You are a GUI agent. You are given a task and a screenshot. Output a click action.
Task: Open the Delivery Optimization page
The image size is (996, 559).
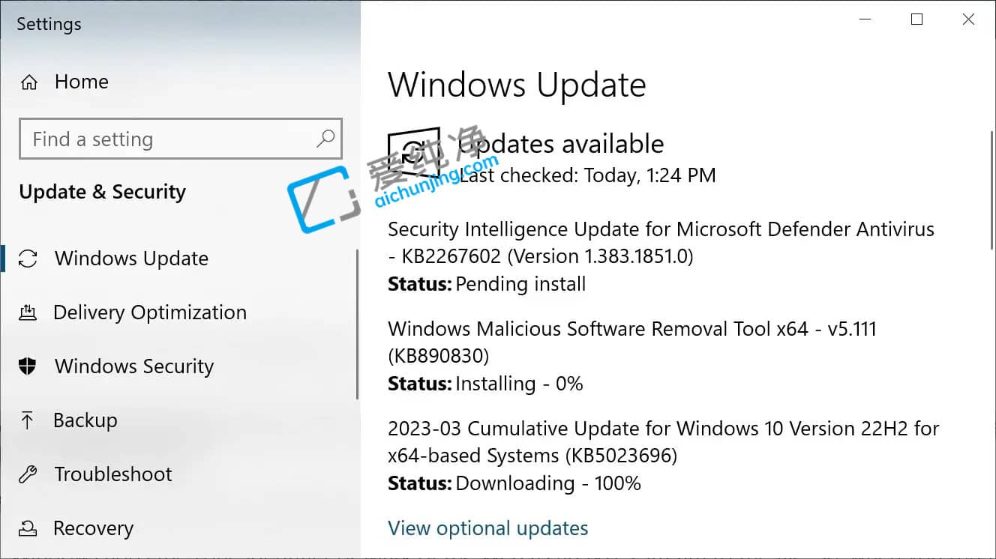point(149,312)
